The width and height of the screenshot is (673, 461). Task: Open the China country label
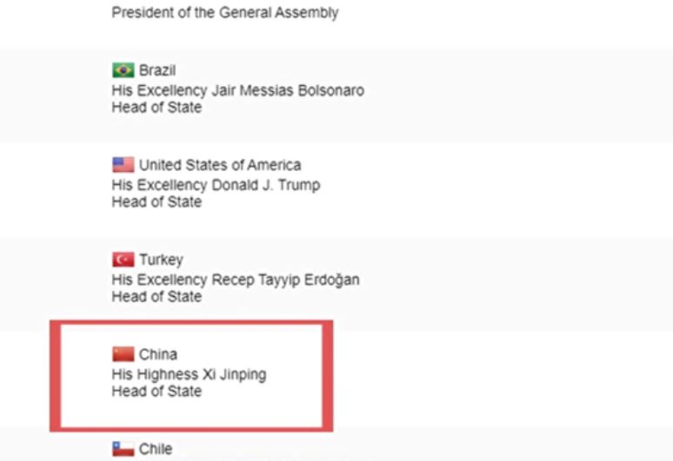[158, 354]
